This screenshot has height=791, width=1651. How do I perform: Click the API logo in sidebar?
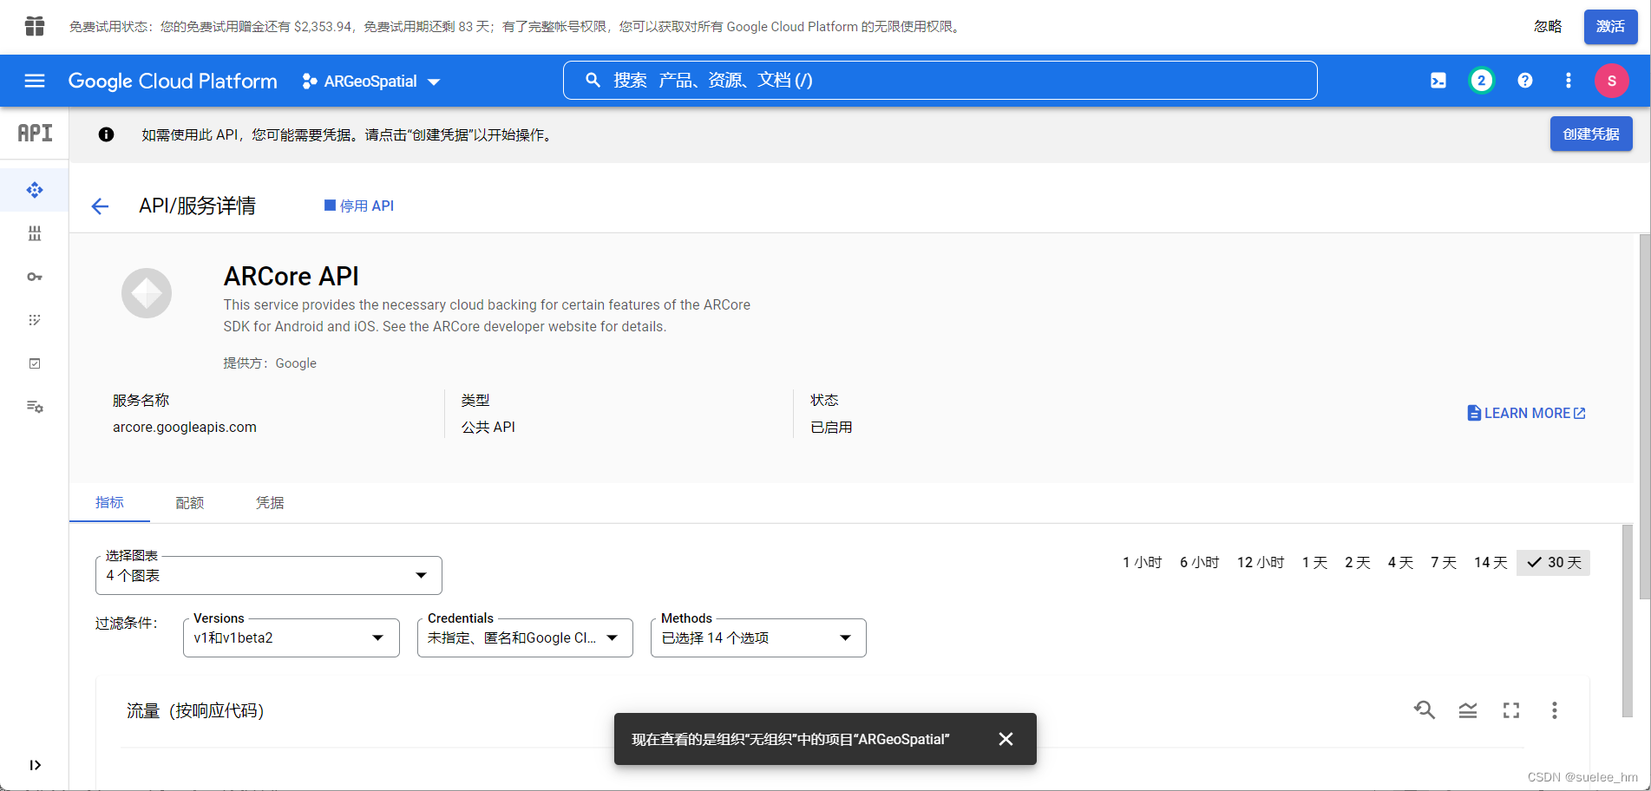35,134
